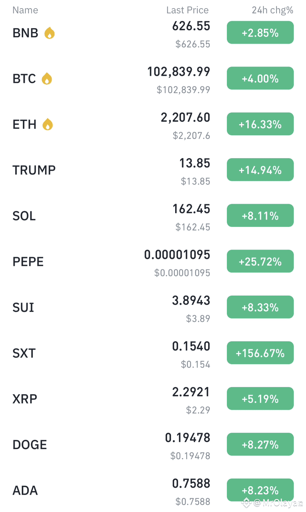Viewport: 306px width, 512px height.
Task: Toggle ETH +16.33% change badge
Action: pyautogui.click(x=260, y=124)
